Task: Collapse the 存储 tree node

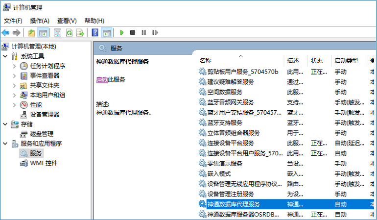Action: pyautogui.click(x=5, y=124)
